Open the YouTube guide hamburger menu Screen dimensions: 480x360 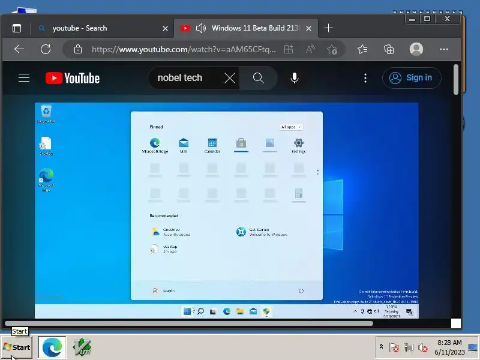coord(24,78)
